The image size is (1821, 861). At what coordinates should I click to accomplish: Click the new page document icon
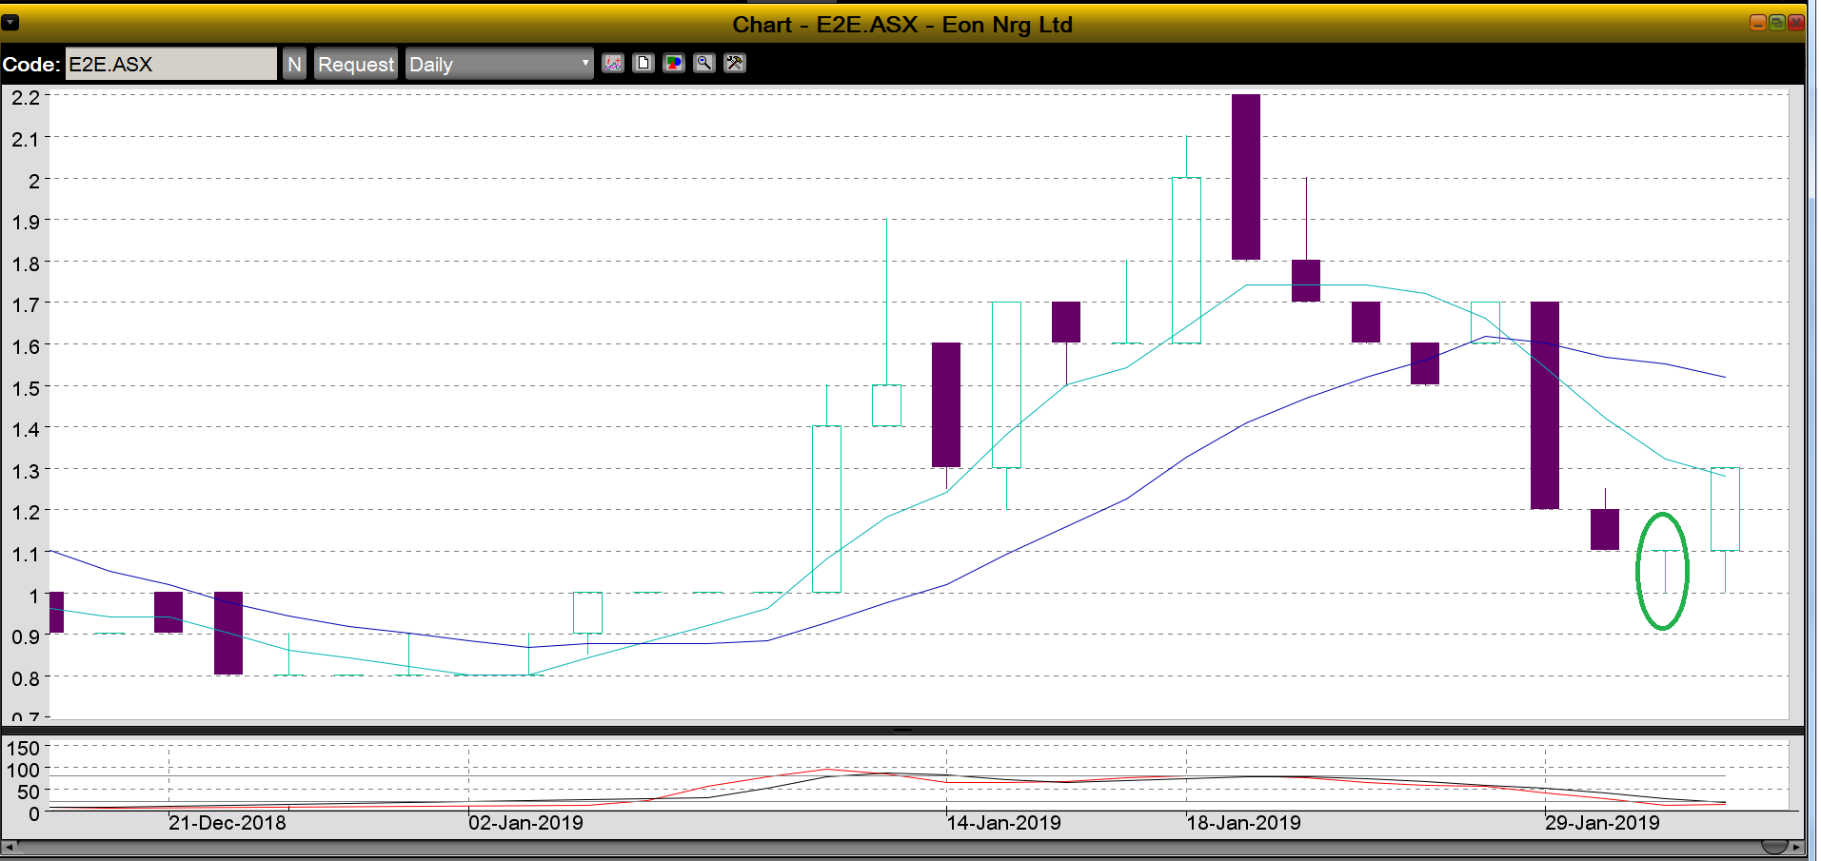coord(643,64)
